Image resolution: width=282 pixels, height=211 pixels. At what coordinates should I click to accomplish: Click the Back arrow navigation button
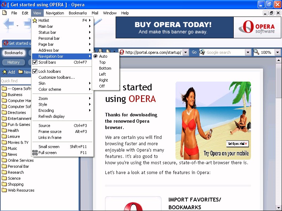pyautogui.click(x=9, y=25)
